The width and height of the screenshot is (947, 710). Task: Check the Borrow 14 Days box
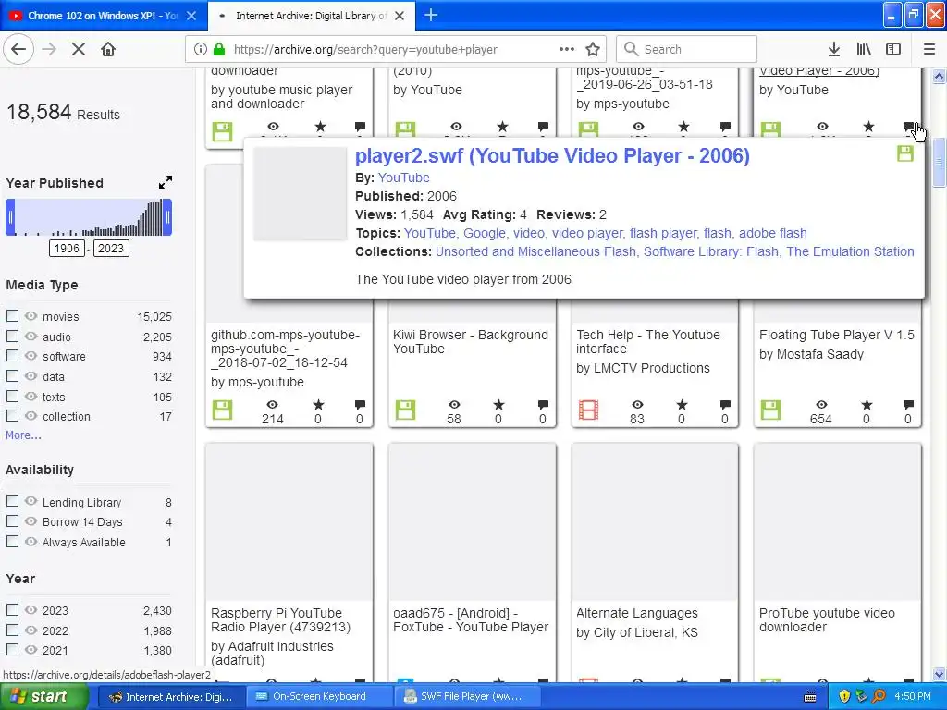(12, 521)
